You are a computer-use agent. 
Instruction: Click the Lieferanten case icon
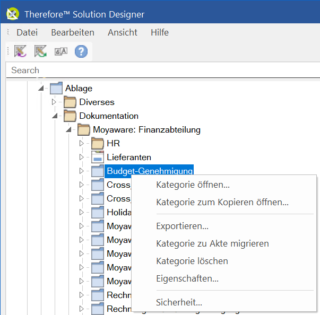98,157
